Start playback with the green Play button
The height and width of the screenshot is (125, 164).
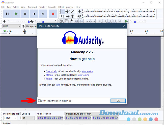click(16, 14)
